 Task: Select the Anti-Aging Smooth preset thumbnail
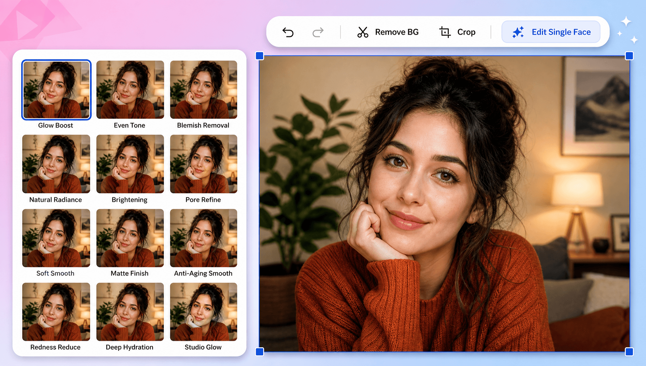tap(204, 238)
